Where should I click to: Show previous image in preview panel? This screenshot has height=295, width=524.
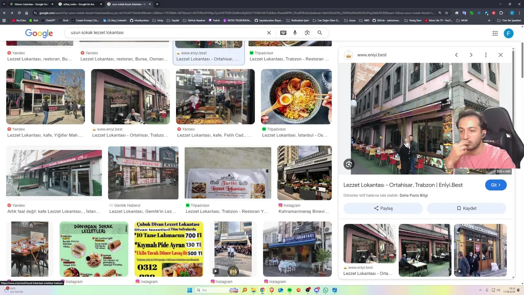point(456,55)
